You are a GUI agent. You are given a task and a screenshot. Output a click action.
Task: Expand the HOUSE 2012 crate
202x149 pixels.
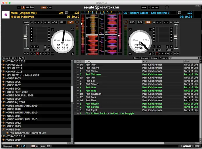pyautogui.click(x=2, y=123)
